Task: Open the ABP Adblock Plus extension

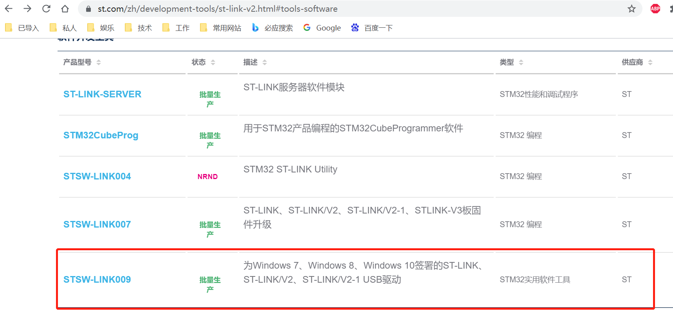Action: (655, 9)
